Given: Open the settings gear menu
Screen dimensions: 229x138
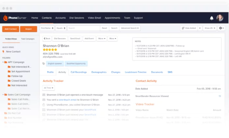Looking at the screenshot, I should (221, 28).
